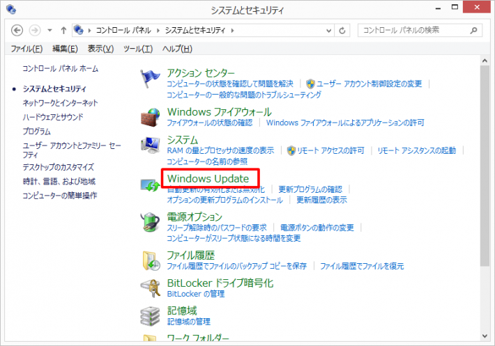The width and height of the screenshot is (495, 346).
Task: Click RAM の量とプロセッサの速度の表示 link
Action: pos(220,150)
